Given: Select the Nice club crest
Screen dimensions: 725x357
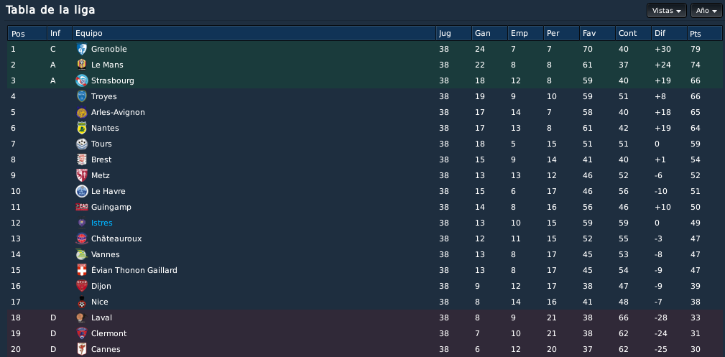Looking at the screenshot, I should 82,302.
